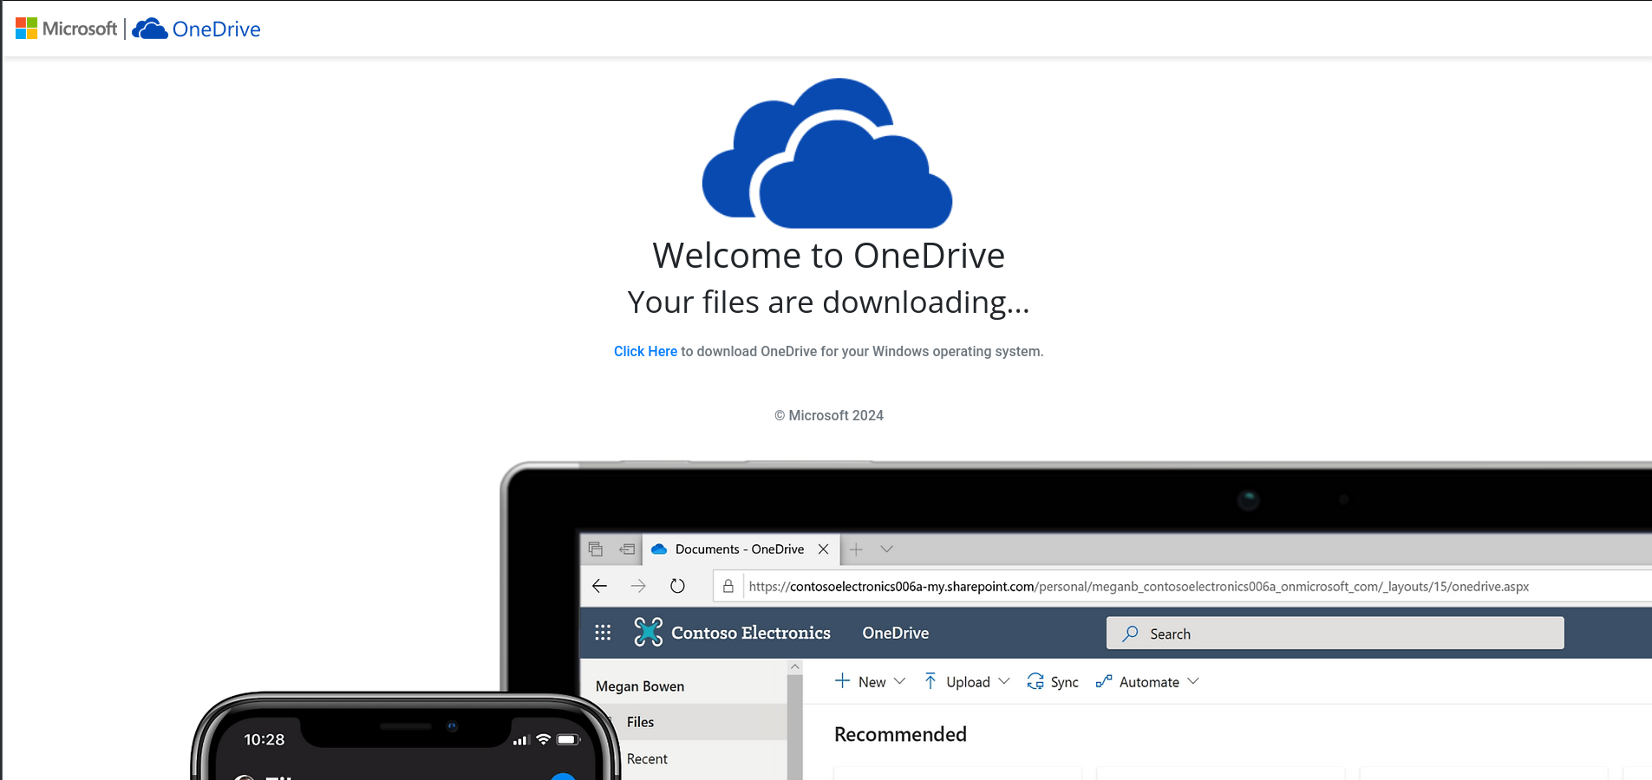
Task: Click the browser back arrow icon
Action: (x=600, y=586)
